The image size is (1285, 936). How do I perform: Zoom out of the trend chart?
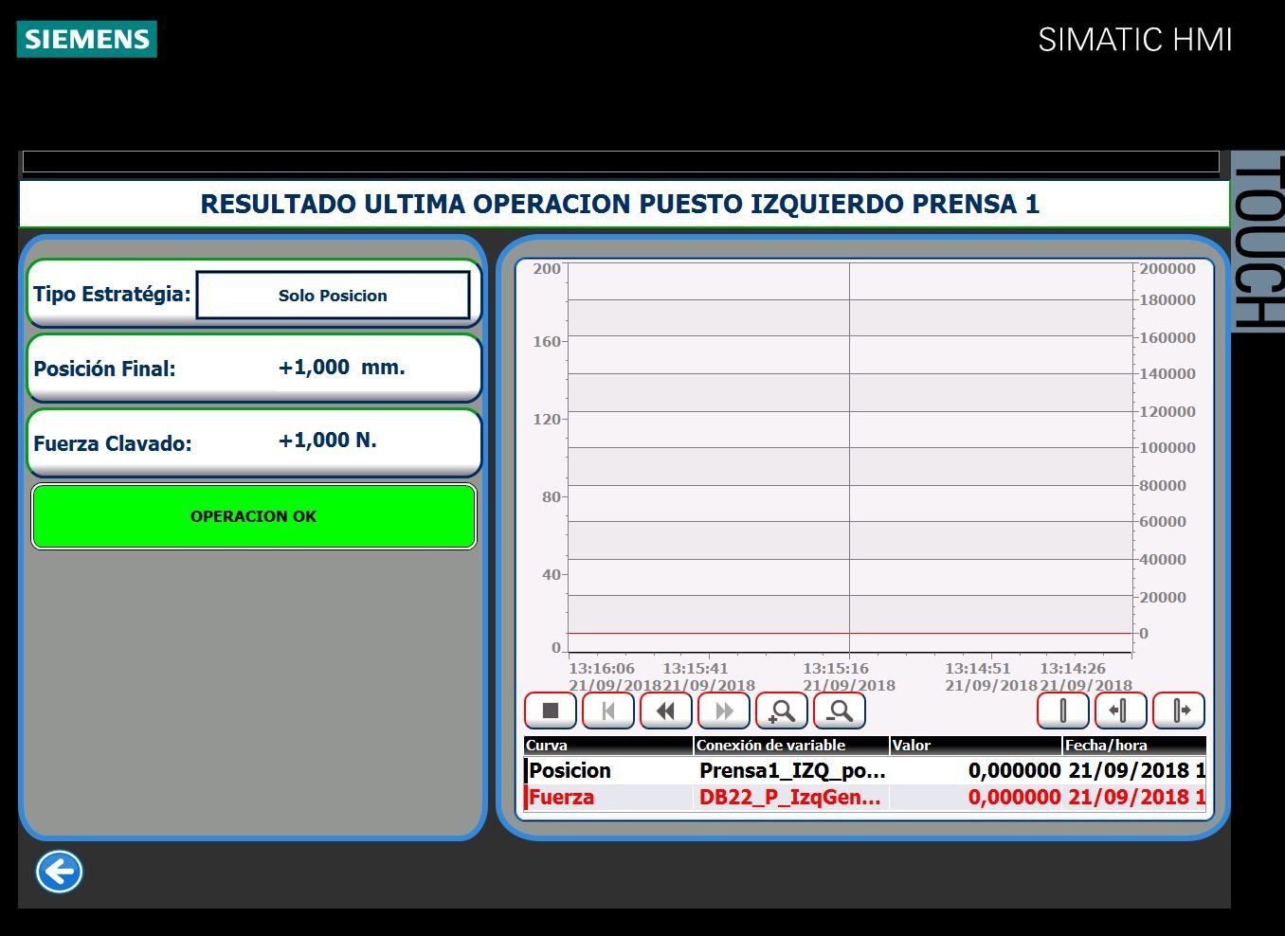pos(840,711)
